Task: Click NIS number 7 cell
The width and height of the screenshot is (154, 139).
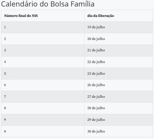Action: coord(43,96)
